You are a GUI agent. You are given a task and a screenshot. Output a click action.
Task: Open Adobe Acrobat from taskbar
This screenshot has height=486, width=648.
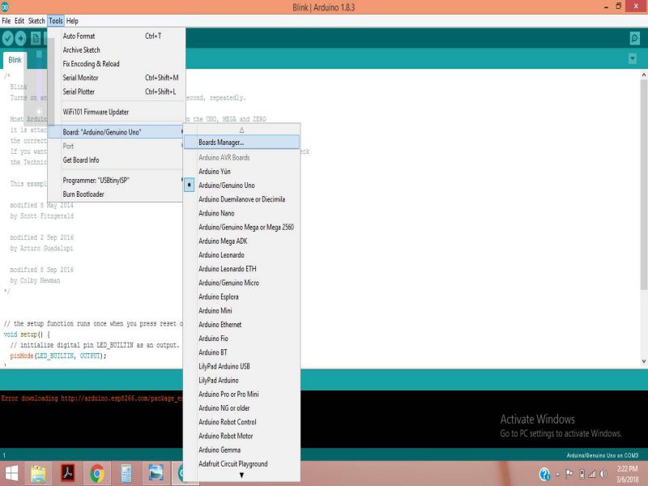pos(68,473)
